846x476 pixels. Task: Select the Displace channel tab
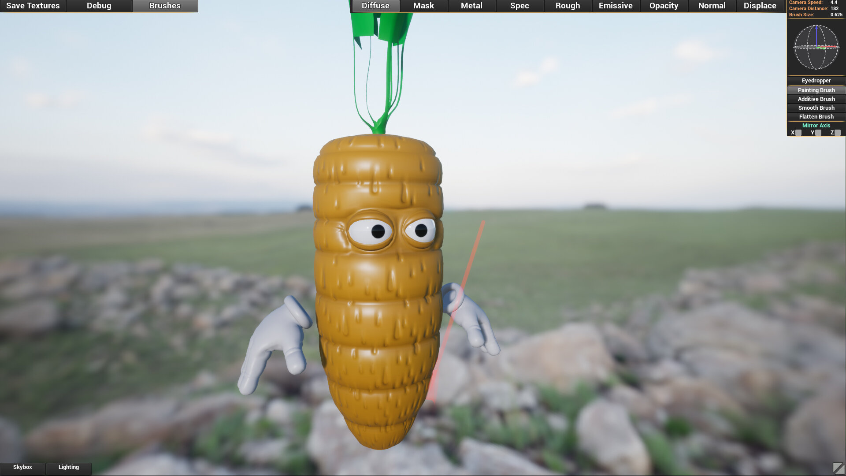coord(760,6)
